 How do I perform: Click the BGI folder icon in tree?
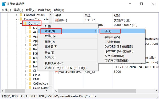(30, 53)
